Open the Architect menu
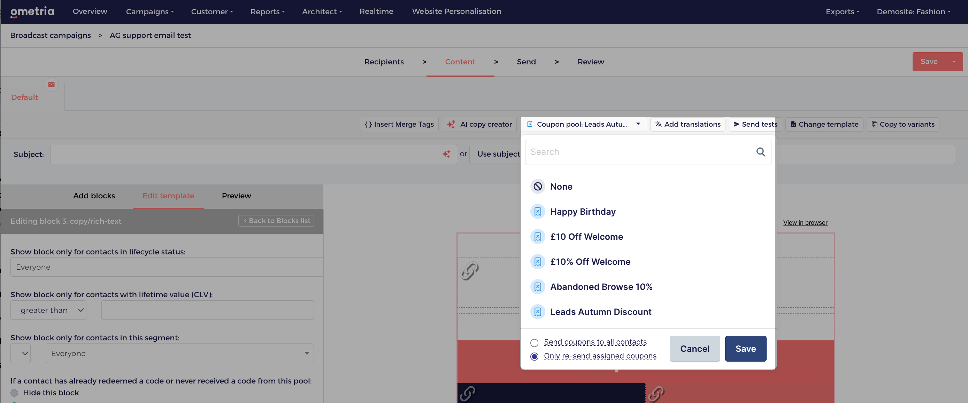This screenshot has width=968, height=403. (322, 11)
